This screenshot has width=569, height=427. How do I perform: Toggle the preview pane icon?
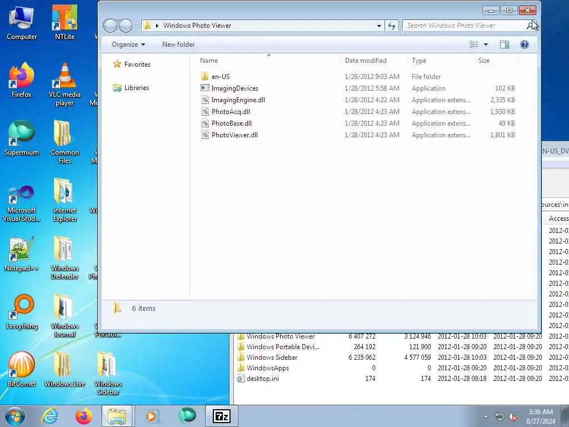504,44
